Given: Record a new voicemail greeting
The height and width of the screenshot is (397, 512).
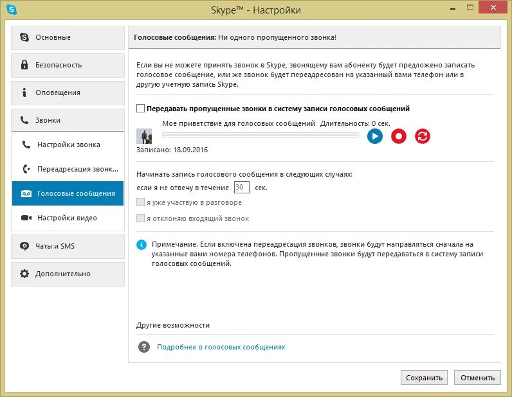Looking at the screenshot, I should pos(399,136).
